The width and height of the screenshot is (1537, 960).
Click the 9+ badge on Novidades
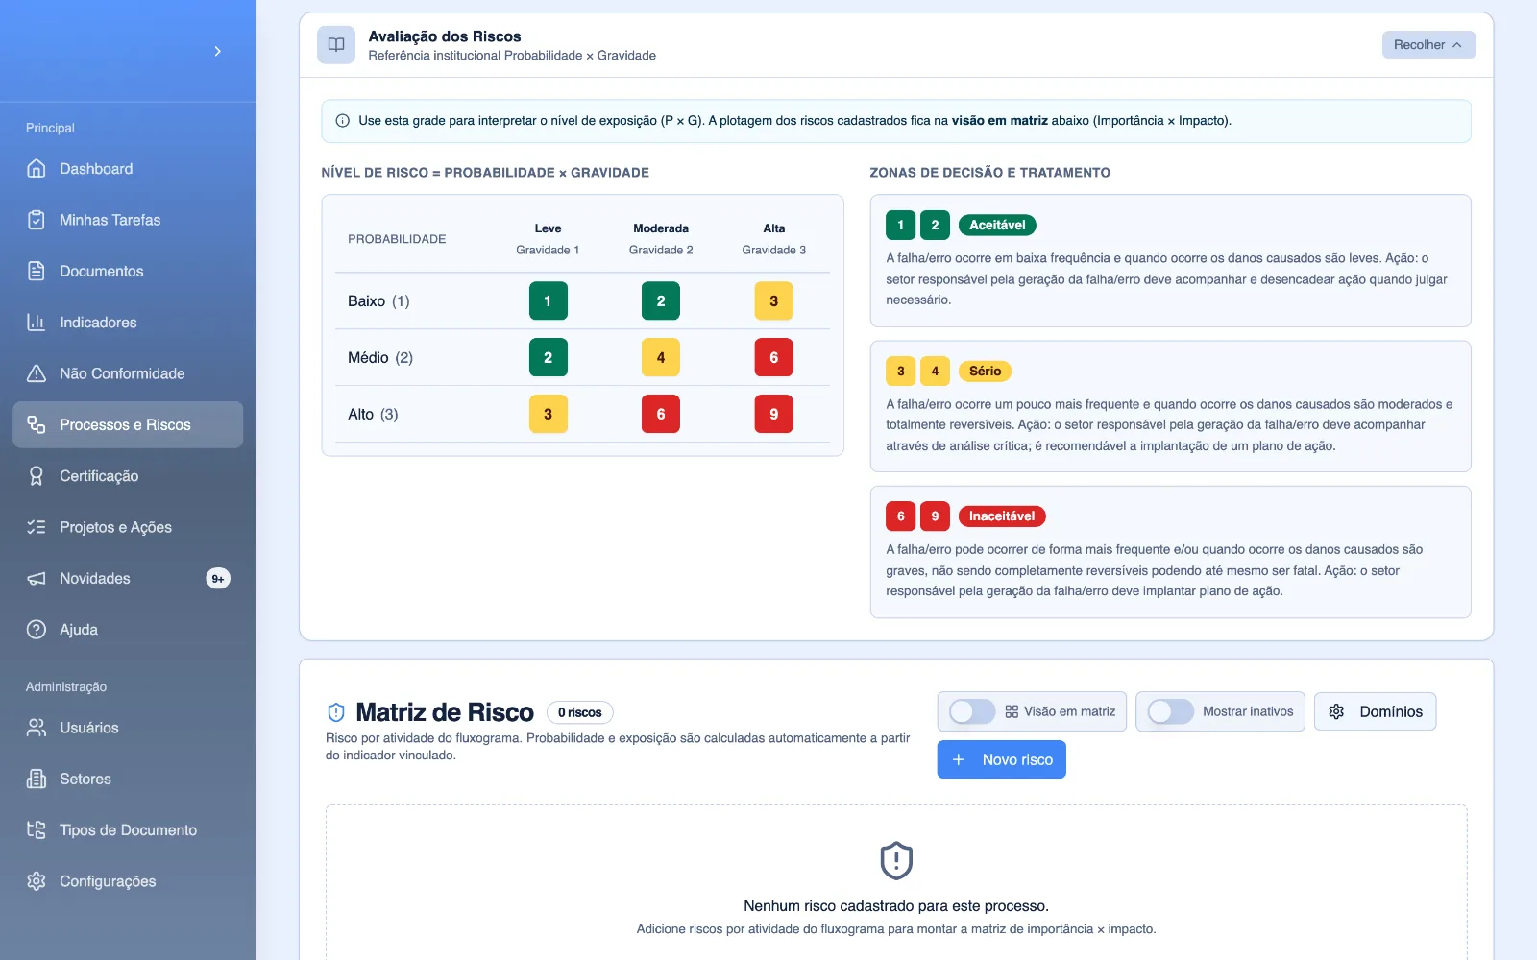pyautogui.click(x=218, y=579)
